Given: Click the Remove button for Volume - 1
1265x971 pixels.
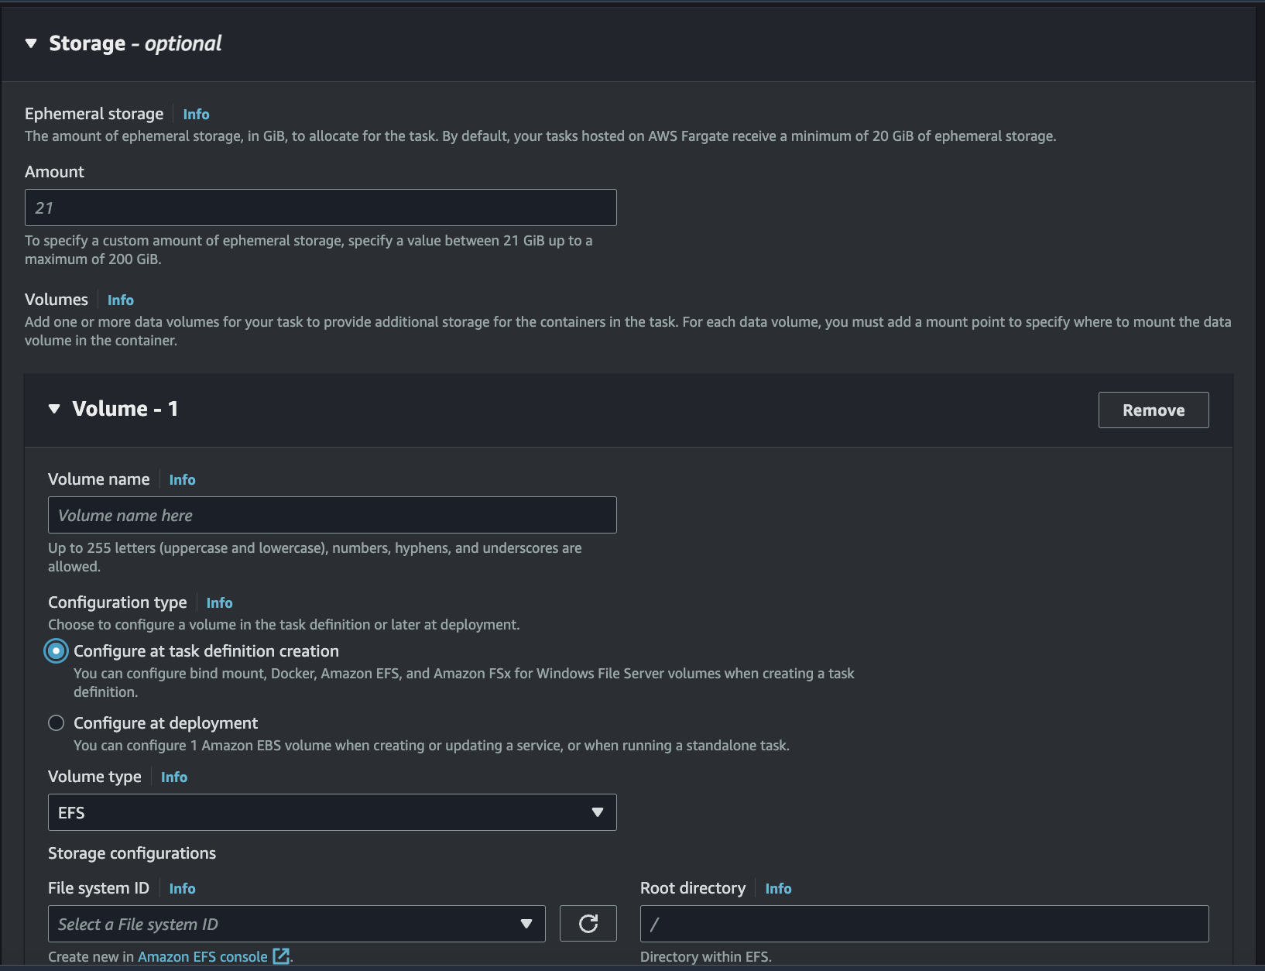Looking at the screenshot, I should (x=1153, y=410).
